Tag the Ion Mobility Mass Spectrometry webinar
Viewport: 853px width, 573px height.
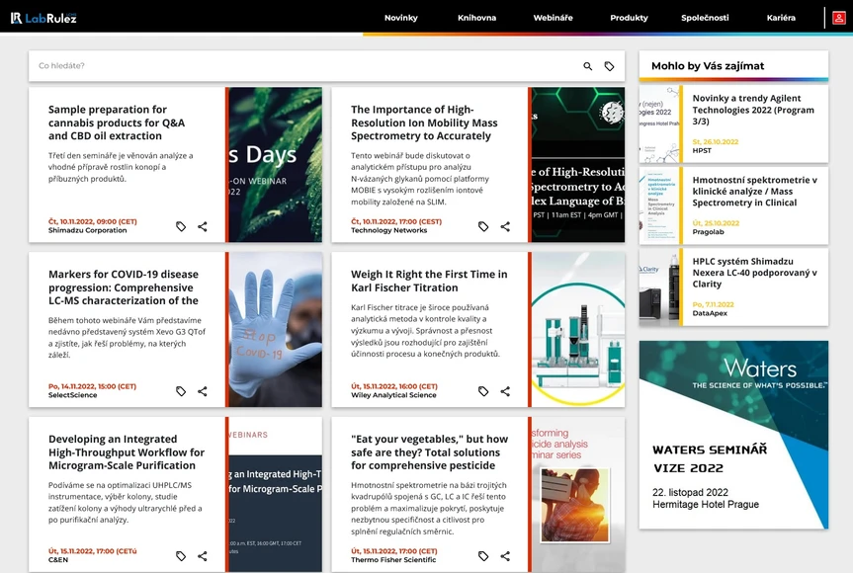tap(483, 226)
